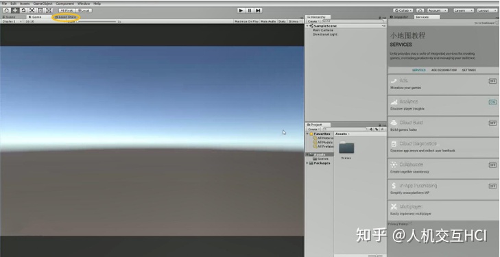Toggle Mute Audio in the Game view
The image size is (500, 257).
[x=268, y=21]
